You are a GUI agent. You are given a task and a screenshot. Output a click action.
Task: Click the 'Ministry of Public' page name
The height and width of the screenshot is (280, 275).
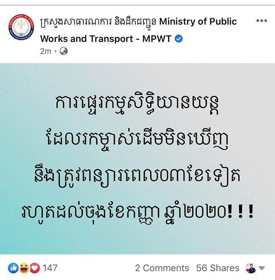198,22
